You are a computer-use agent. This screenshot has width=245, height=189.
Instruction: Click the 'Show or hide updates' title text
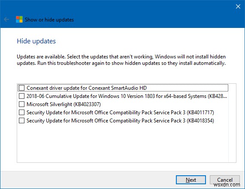pyautogui.click(x=49, y=20)
